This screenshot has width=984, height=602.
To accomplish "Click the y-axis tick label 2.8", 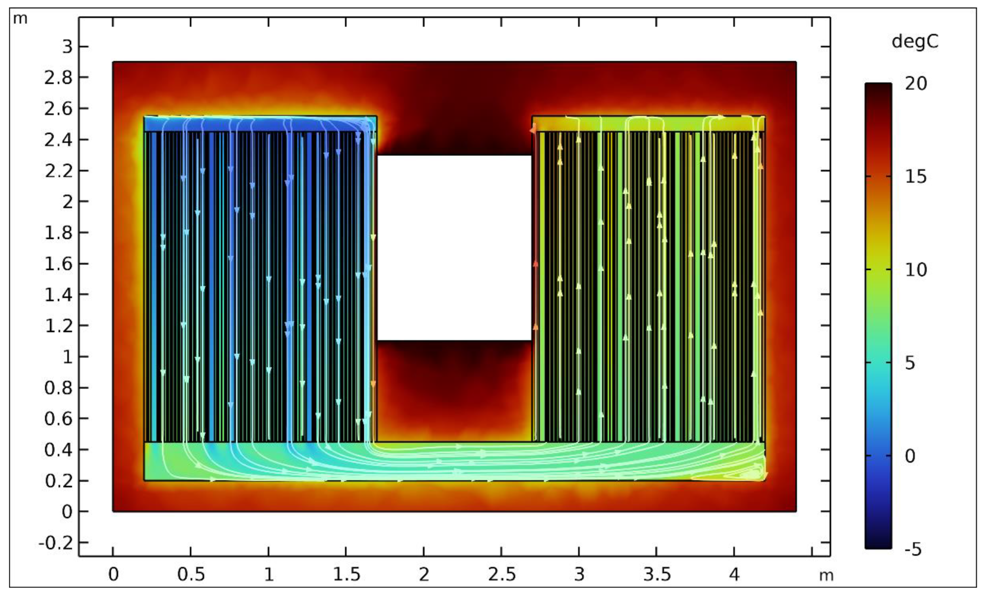I will [x=58, y=78].
